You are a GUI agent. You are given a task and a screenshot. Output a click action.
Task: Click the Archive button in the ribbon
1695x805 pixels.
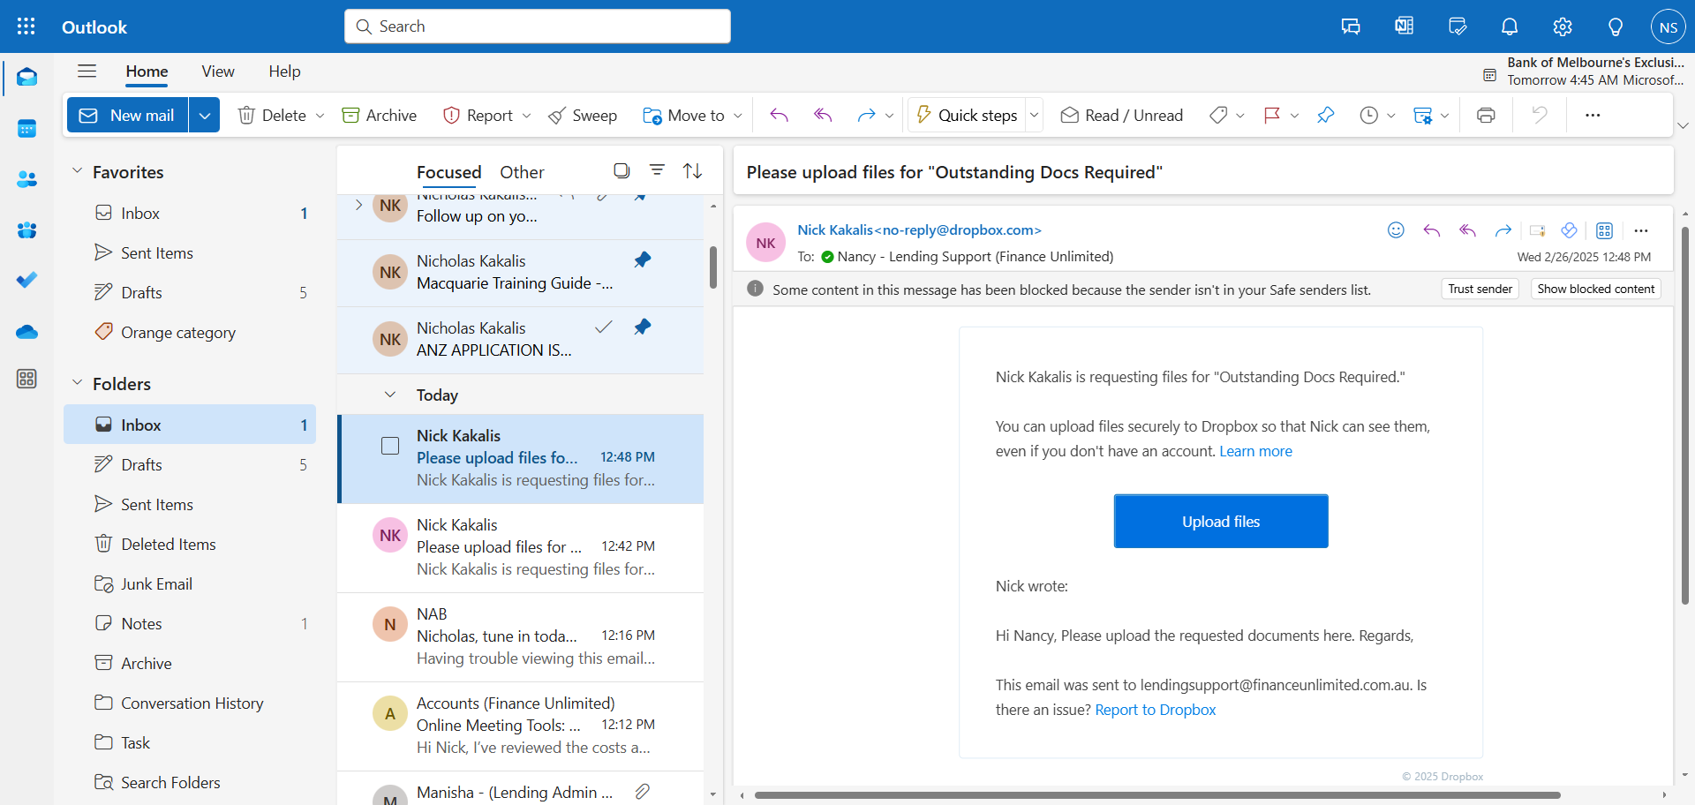[x=380, y=116]
